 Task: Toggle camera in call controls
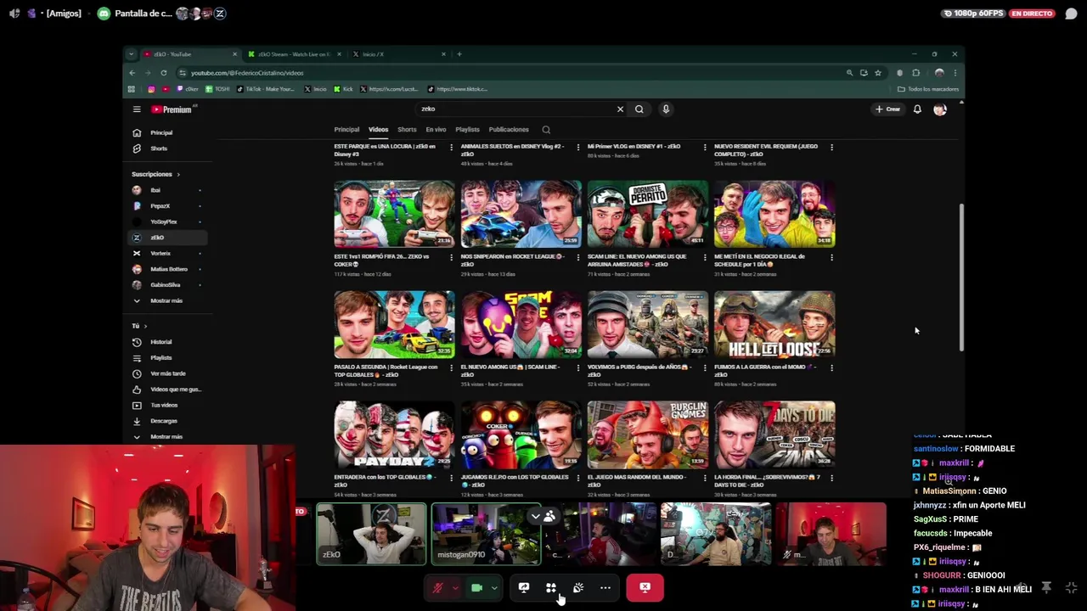point(477,587)
